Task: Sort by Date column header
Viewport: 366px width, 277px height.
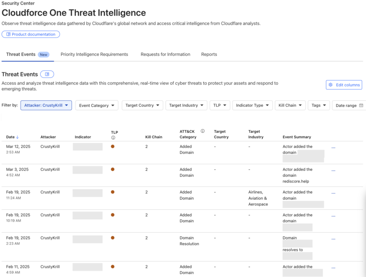Action: tap(12, 137)
